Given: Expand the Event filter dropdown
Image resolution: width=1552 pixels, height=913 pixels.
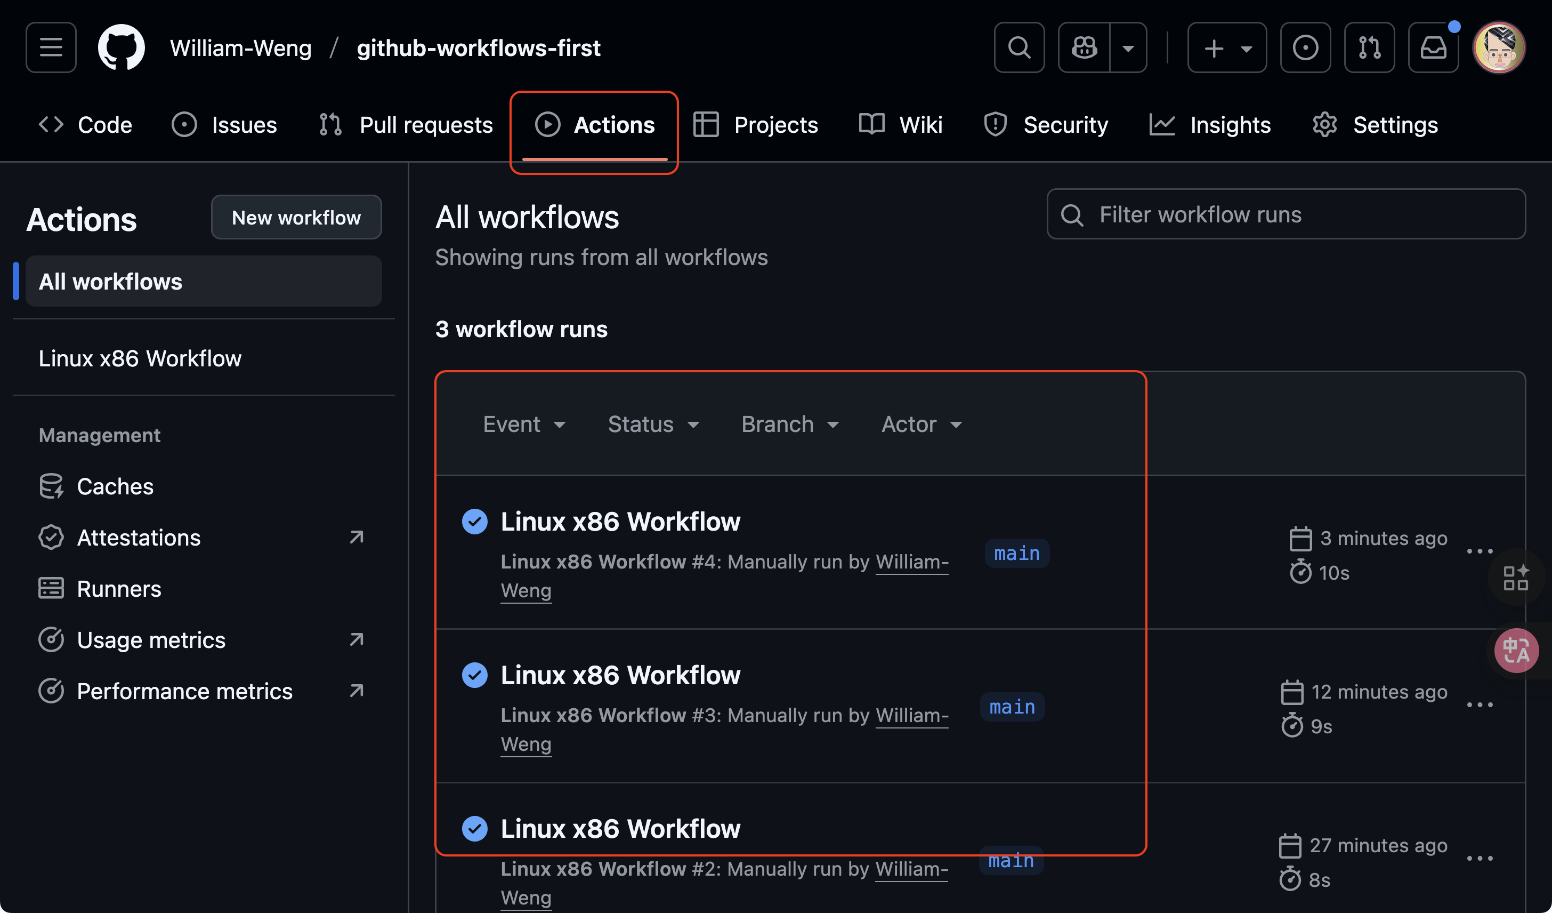Looking at the screenshot, I should [524, 425].
